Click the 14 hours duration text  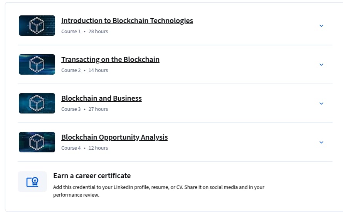[x=98, y=70]
